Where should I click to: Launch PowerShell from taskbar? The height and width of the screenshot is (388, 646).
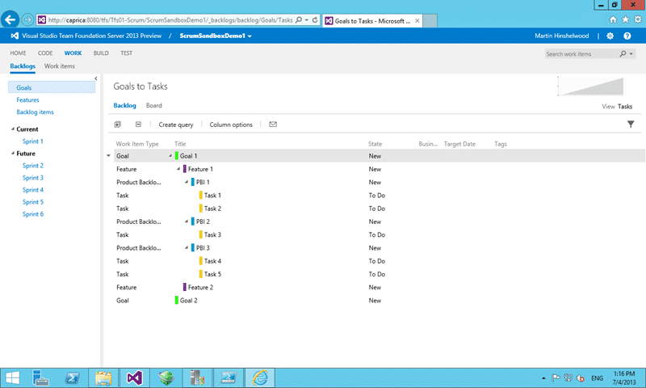click(72, 377)
